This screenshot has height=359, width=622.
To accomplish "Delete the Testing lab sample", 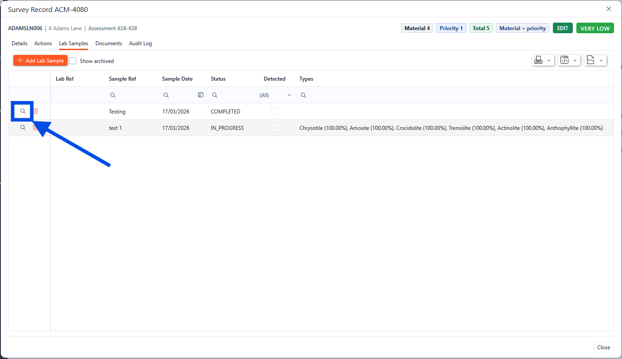I will 36,111.
